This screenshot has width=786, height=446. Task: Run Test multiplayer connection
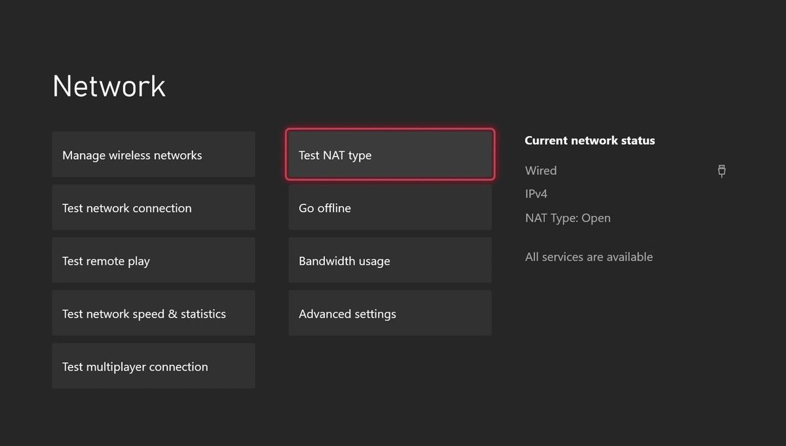point(153,366)
